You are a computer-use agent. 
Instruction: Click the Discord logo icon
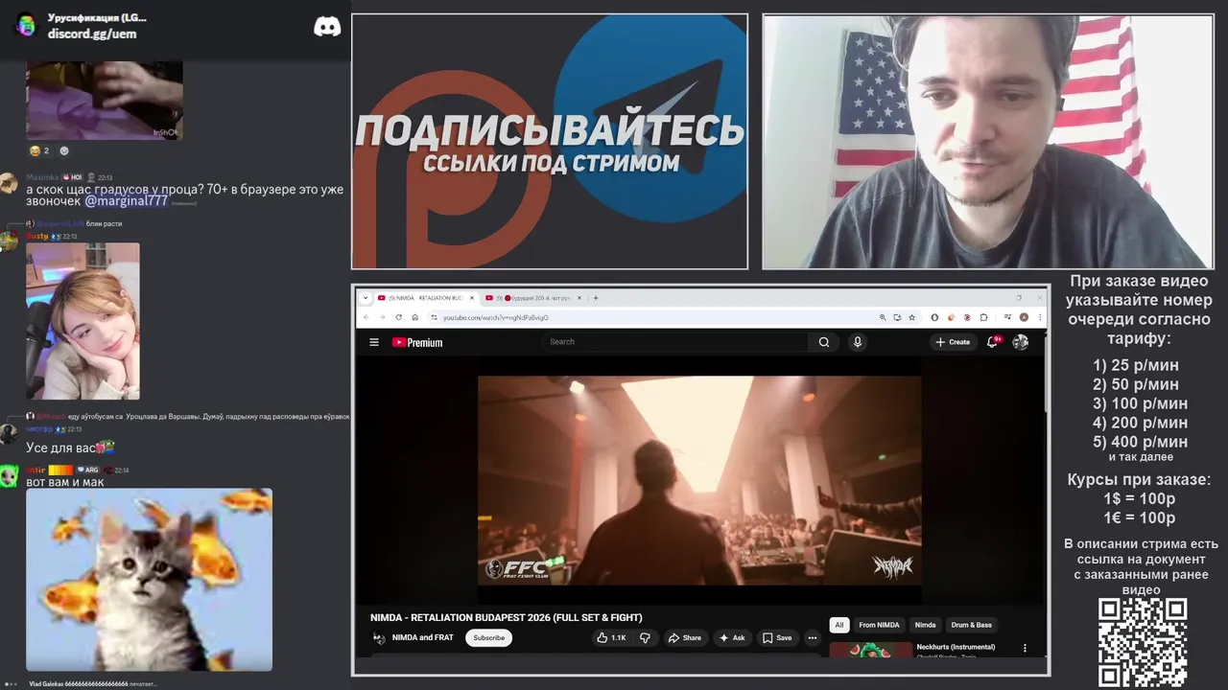point(327,27)
